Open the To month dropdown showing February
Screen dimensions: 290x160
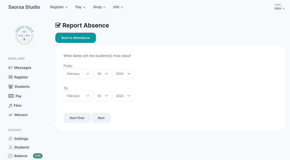pos(78,96)
